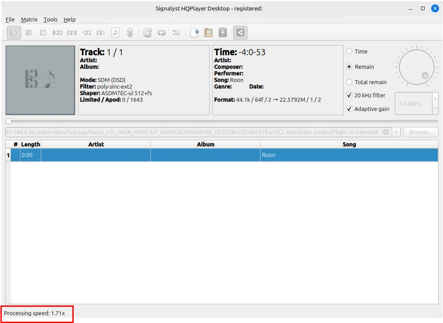Select the Total remain radio button

pos(349,82)
